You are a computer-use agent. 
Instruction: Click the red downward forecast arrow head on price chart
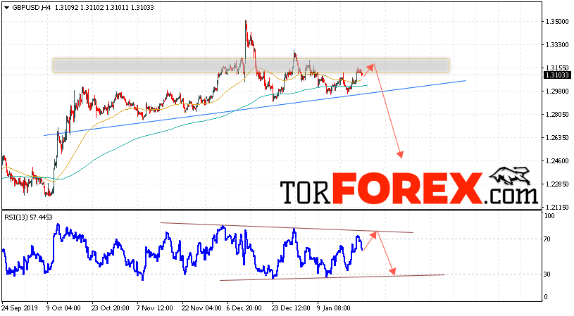pyautogui.click(x=400, y=155)
